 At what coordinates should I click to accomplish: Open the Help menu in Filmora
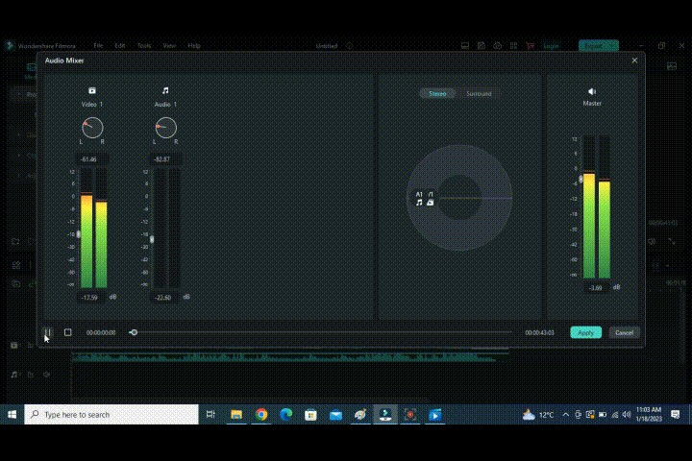[194, 45]
